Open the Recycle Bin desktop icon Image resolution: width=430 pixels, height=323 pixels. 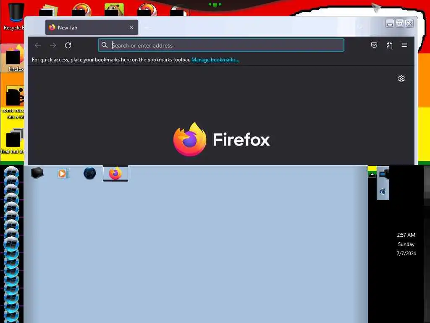coord(14,16)
